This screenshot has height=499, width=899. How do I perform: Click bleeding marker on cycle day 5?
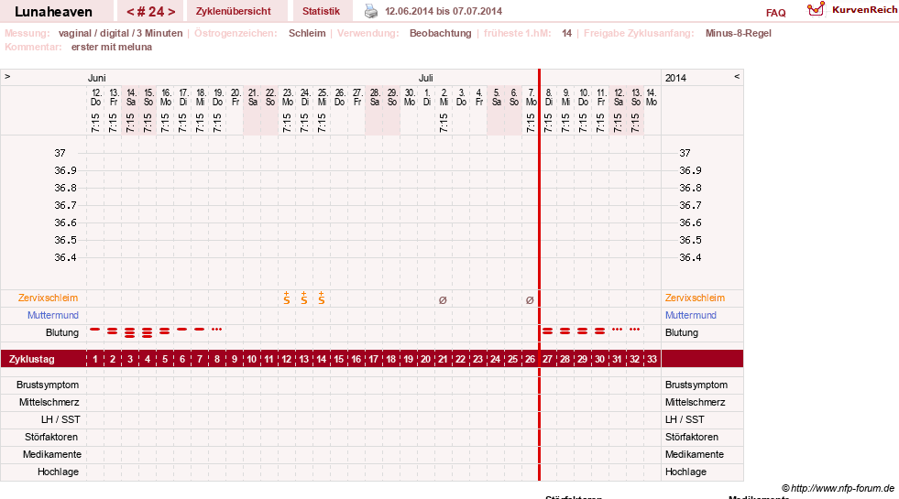click(165, 331)
